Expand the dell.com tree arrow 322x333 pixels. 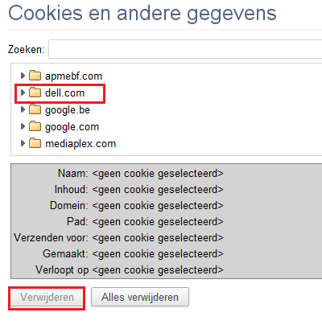[23, 92]
